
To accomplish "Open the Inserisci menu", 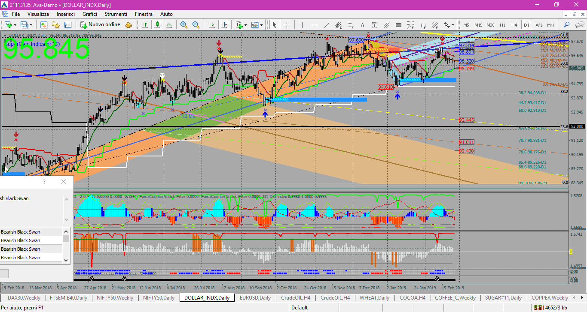I will (x=66, y=14).
